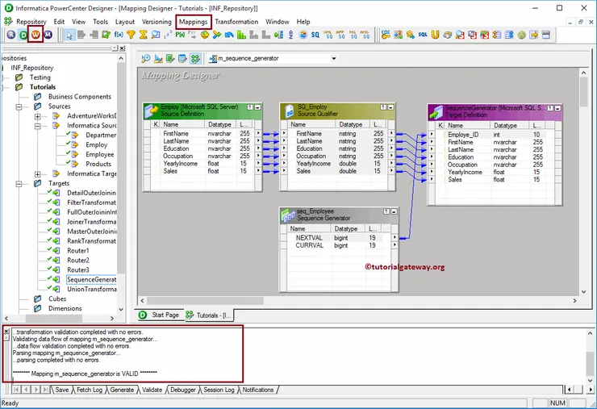Image resolution: width=597 pixels, height=409 pixels.
Task: Click the Designer D toolbar icon
Action: point(23,35)
